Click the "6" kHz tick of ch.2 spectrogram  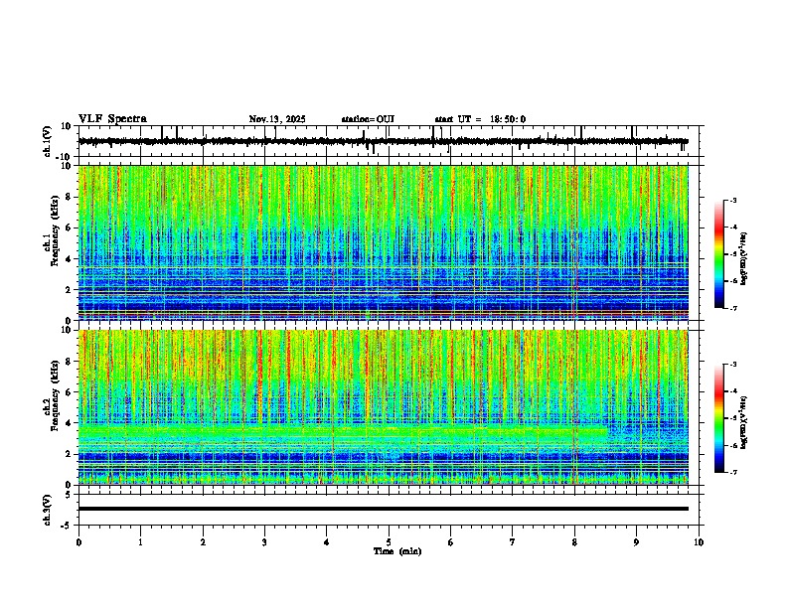point(69,392)
